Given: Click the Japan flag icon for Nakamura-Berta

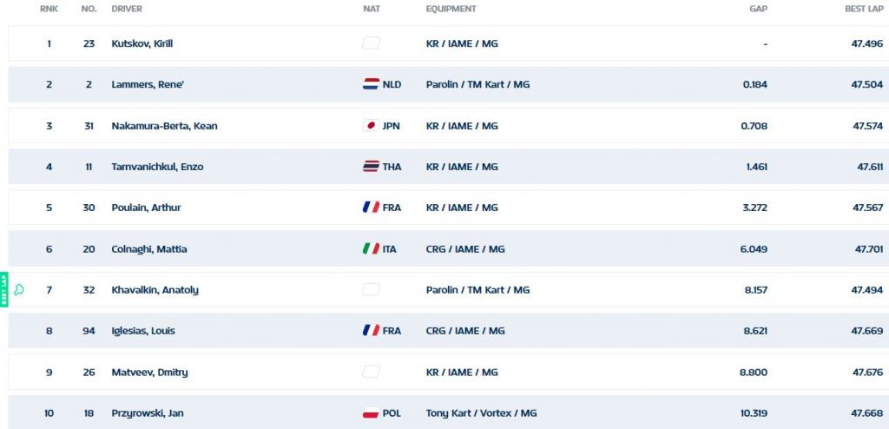Looking at the screenshot, I should (371, 125).
